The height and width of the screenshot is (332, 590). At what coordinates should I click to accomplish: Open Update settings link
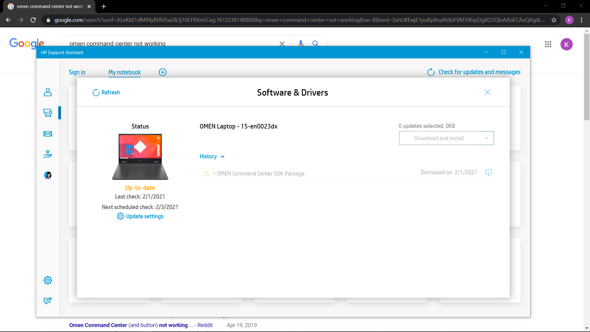pyautogui.click(x=140, y=216)
